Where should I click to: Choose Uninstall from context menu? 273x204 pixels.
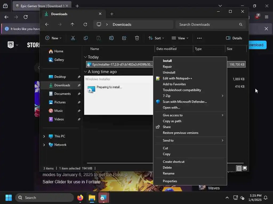(x=190, y=73)
